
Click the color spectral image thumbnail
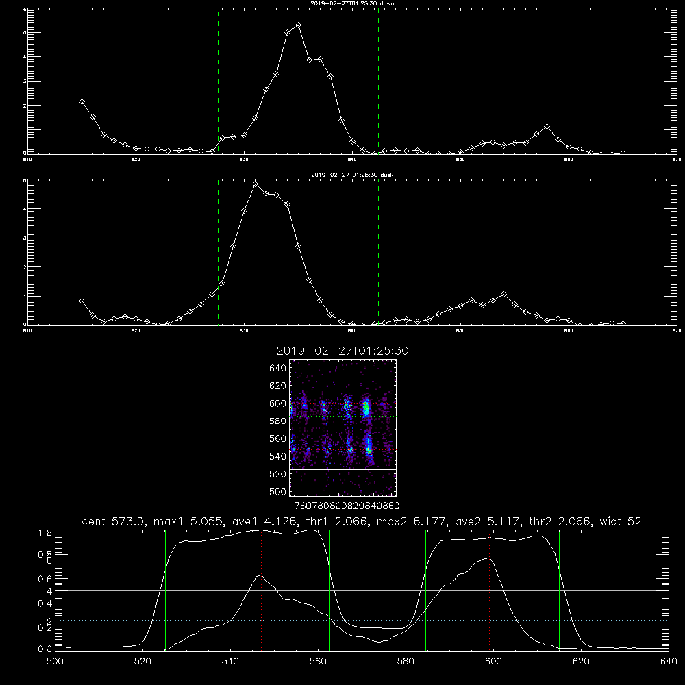(342, 427)
